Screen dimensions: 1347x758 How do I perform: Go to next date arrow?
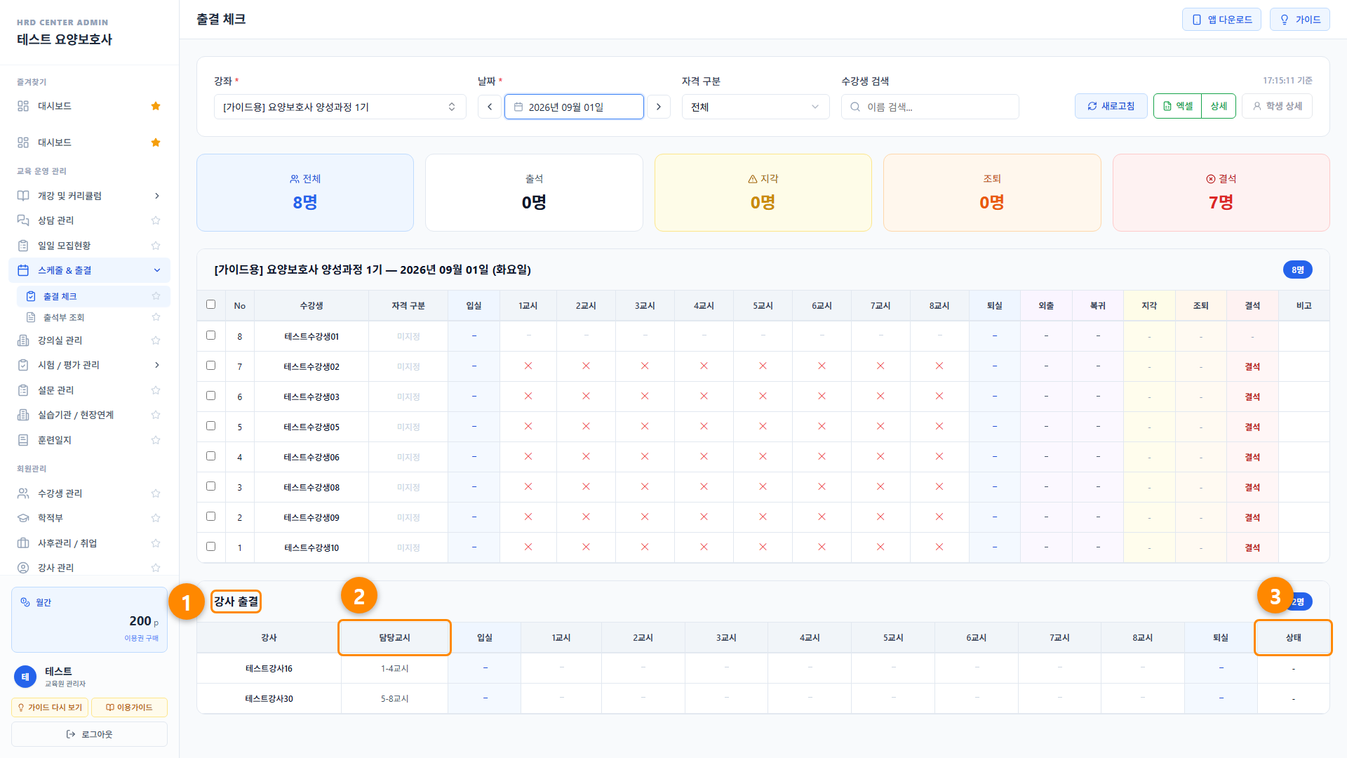pyautogui.click(x=658, y=107)
